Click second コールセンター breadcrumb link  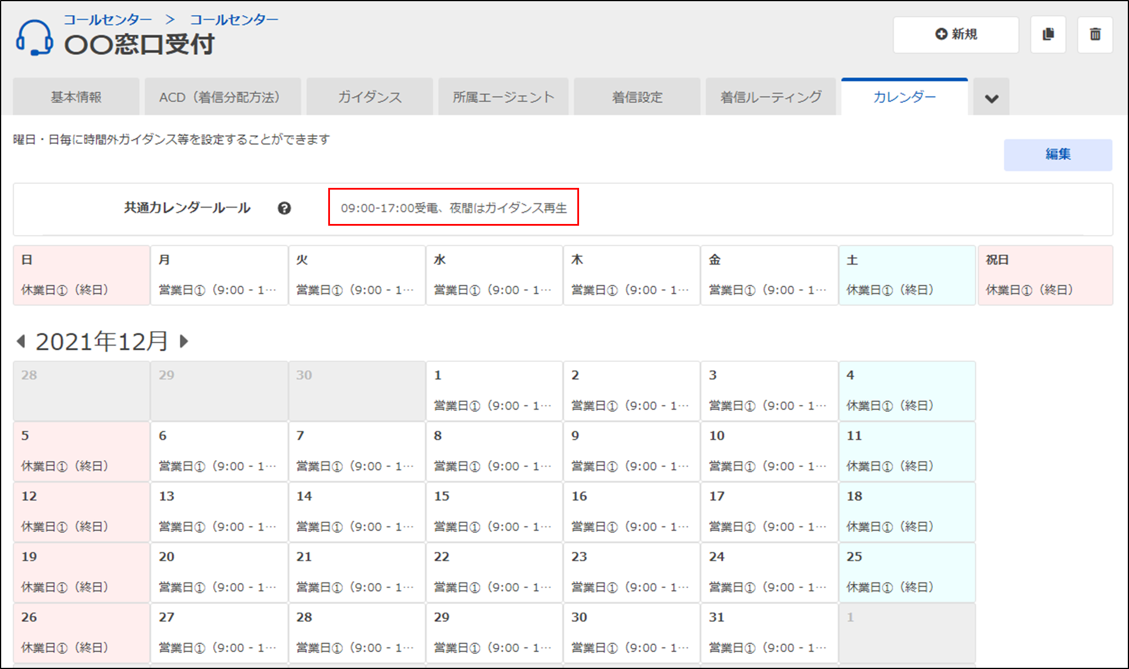pos(234,20)
